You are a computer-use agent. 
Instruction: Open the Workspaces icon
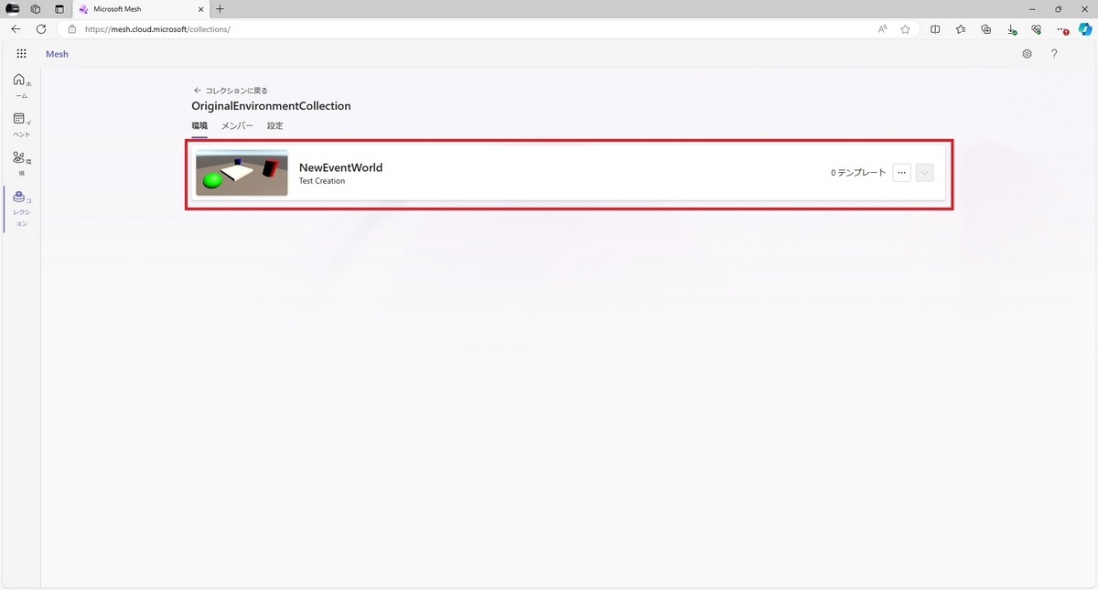(36, 8)
